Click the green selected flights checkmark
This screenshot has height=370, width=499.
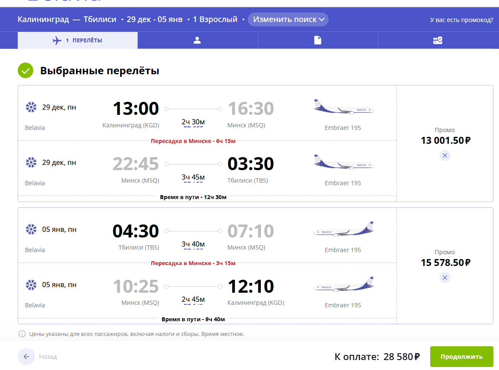26,70
